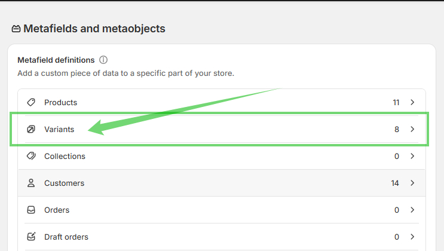Expand the Products row chevron
444x251 pixels.
[x=412, y=102]
